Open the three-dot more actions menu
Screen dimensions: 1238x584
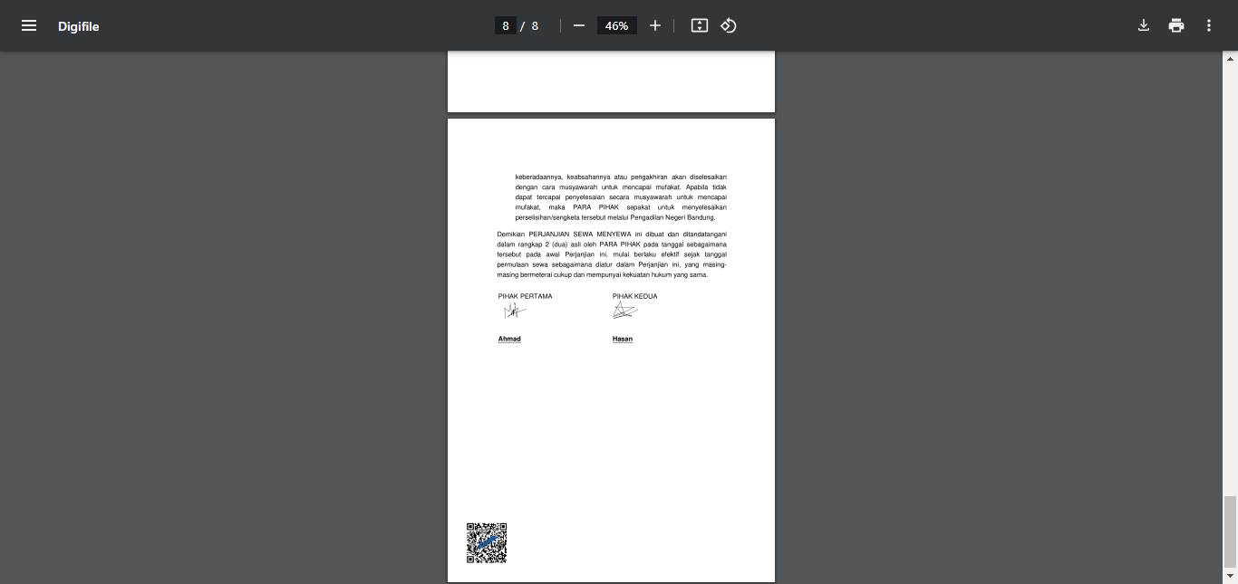point(1209,25)
